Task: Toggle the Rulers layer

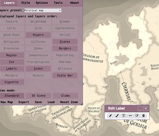Action: 38,75
